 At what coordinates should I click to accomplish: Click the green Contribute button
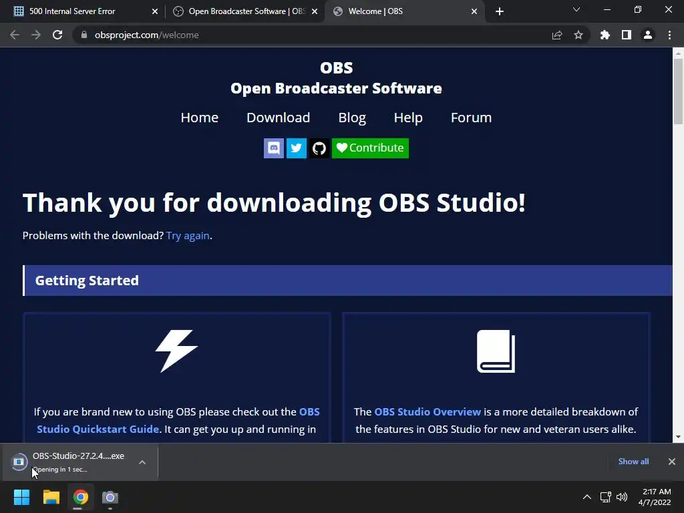(370, 148)
